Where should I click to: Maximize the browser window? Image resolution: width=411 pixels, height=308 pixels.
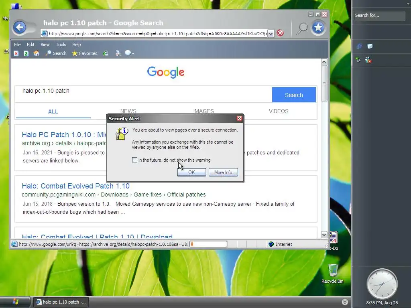click(x=317, y=14)
